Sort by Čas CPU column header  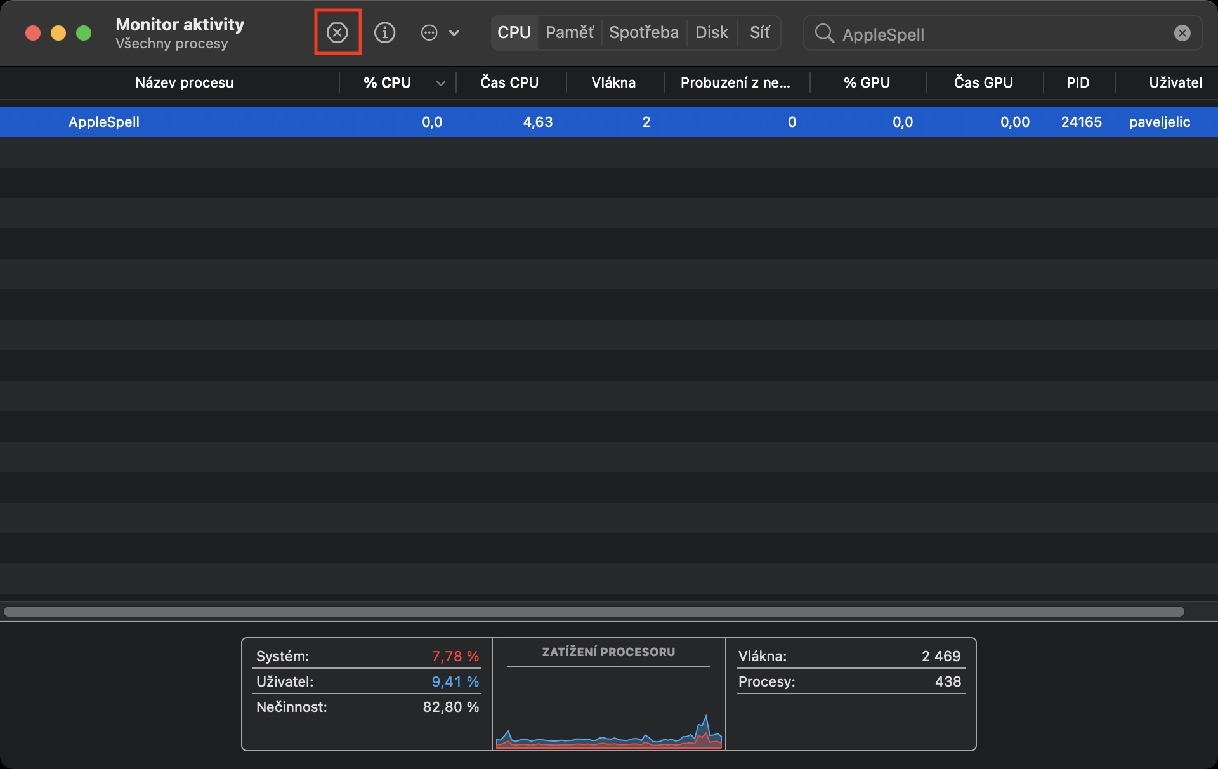tap(509, 83)
